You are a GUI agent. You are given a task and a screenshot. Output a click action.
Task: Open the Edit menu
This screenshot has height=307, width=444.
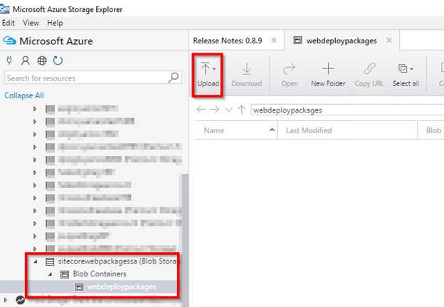(9, 23)
